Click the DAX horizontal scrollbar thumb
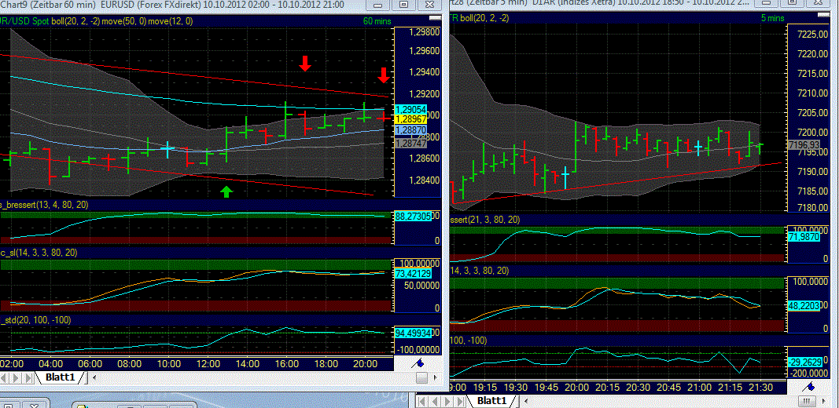Viewport: 839px width, 408px height. 807,401
